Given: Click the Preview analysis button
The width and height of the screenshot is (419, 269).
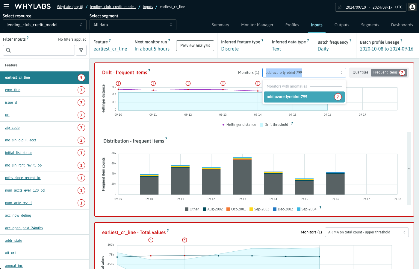Looking at the screenshot, I should [x=195, y=45].
